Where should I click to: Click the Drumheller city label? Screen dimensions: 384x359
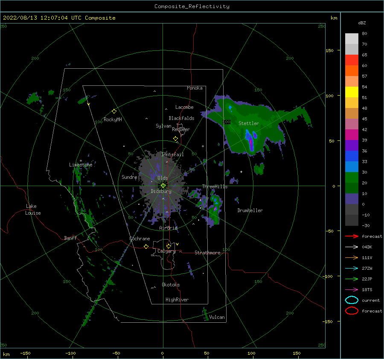point(250,210)
